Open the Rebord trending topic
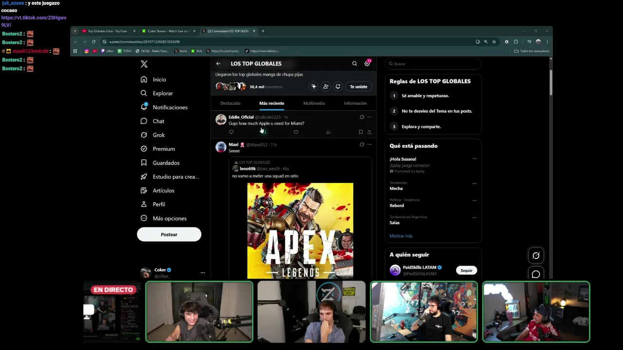This screenshot has width=623, height=350. coord(397,206)
